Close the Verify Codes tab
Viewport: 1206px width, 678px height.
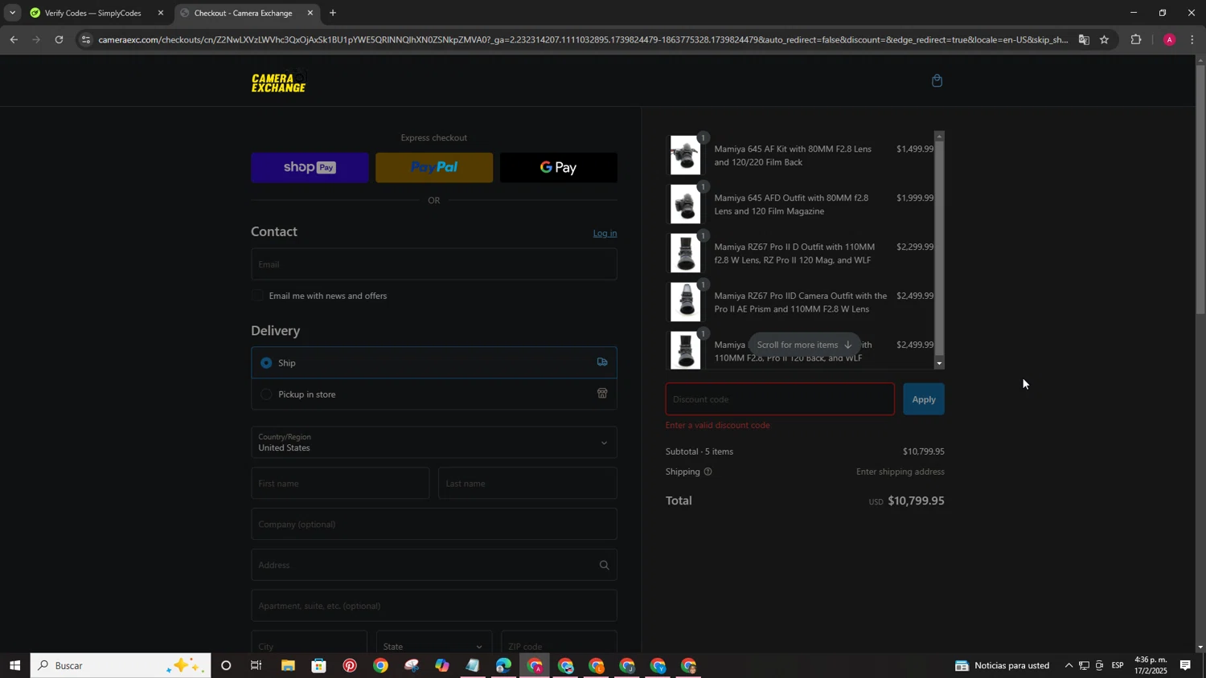[x=160, y=13]
